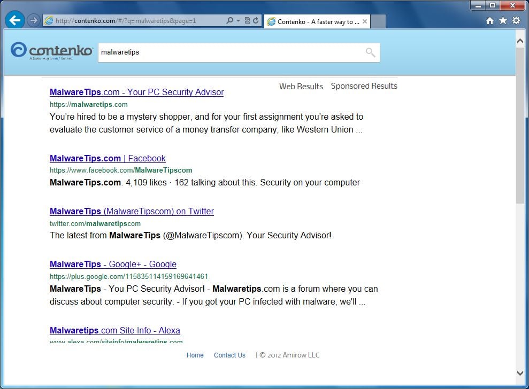Open Malwaretips.com Site Info - Alexa link

pos(114,330)
